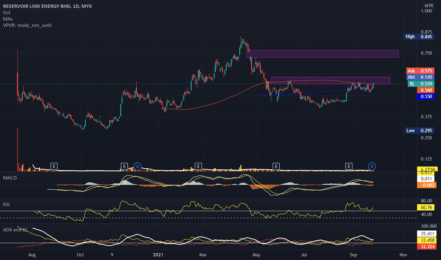The width and height of the screenshot is (441, 260).
Task: Click the RL 0.570 last price label
Action: tap(421, 84)
